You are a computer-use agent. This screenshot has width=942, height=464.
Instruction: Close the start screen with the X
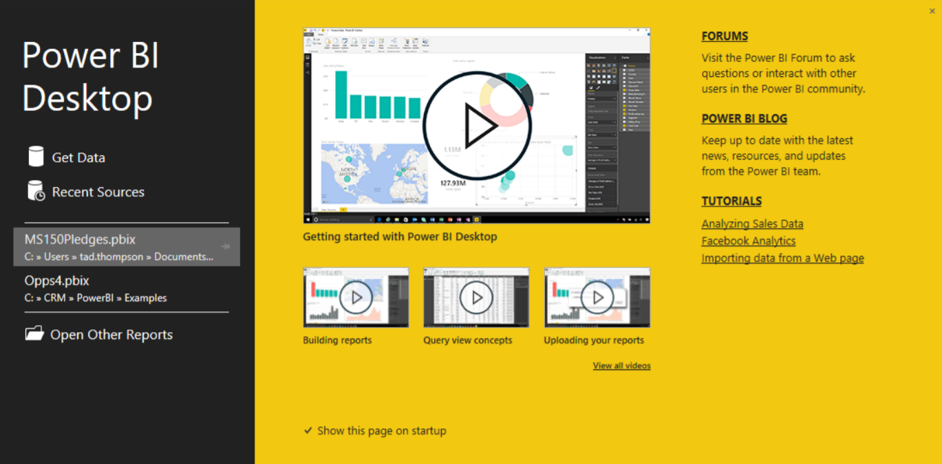[932, 11]
